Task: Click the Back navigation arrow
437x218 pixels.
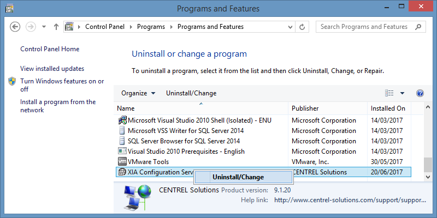Action: point(15,27)
